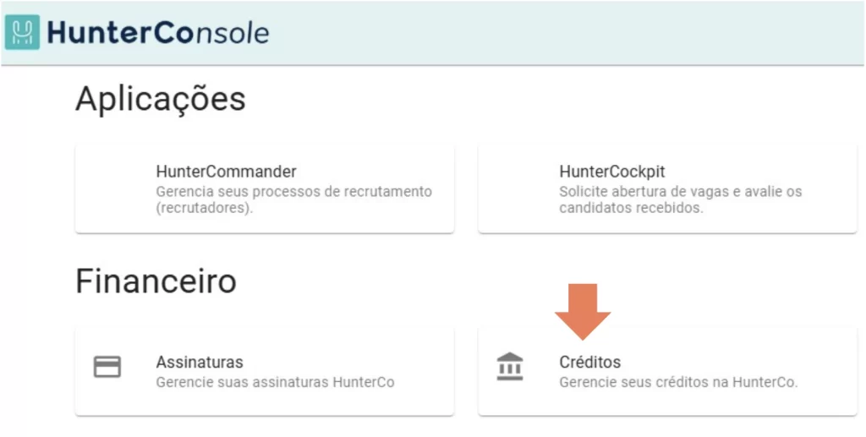
Task: Click the bank building icon for Créditos
Action: coord(510,366)
